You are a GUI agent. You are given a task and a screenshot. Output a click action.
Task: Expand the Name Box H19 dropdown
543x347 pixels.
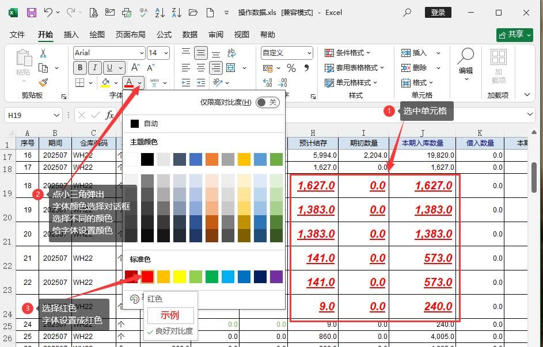pos(56,115)
